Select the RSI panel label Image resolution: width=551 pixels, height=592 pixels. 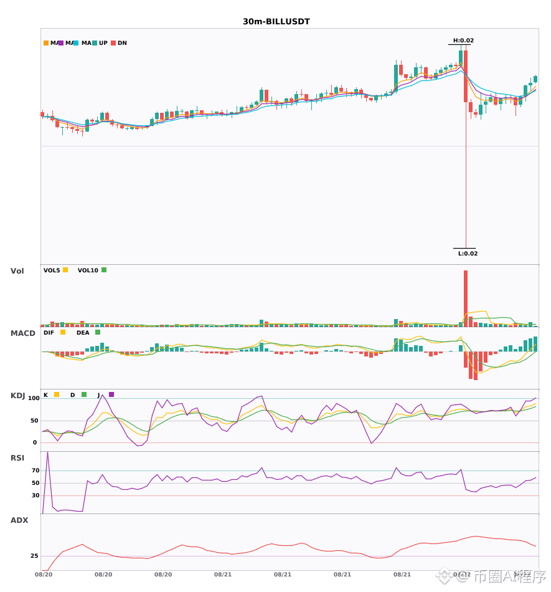click(x=17, y=458)
